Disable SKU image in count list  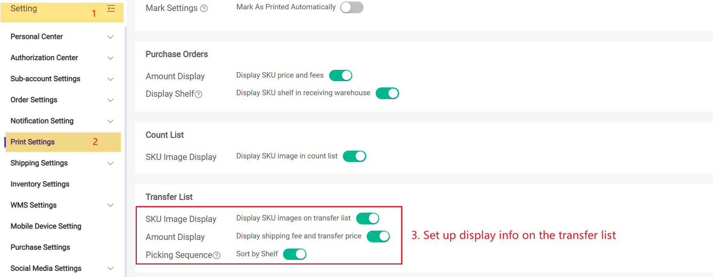355,156
